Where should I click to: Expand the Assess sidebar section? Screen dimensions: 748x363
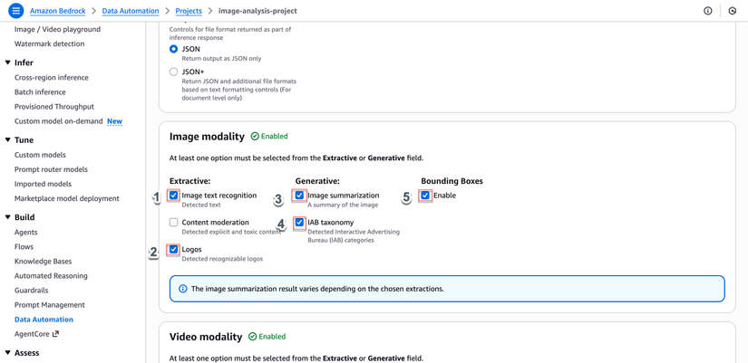pos(8,353)
